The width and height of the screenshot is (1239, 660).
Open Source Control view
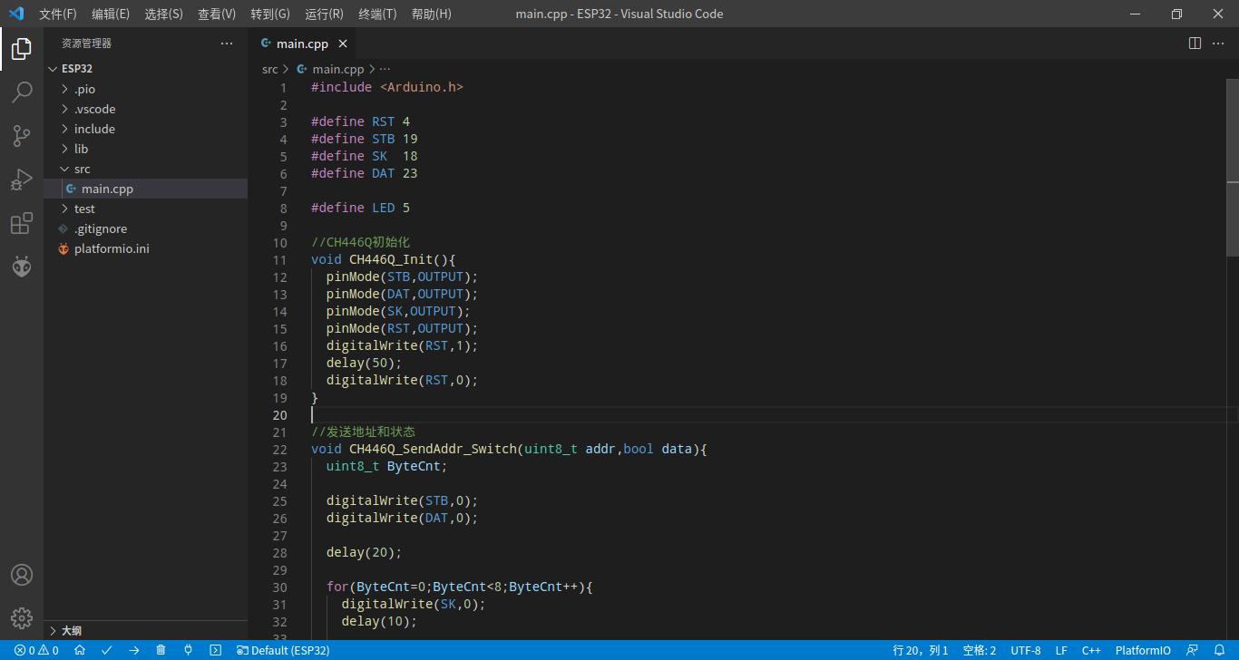click(22, 136)
